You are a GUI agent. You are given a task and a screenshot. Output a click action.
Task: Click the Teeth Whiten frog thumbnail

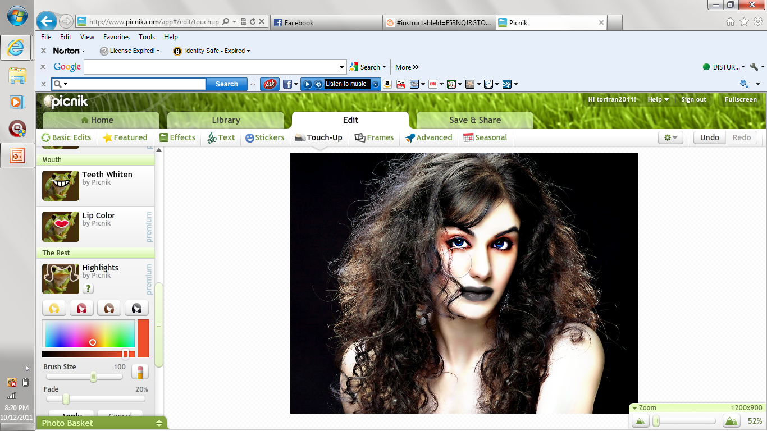point(61,186)
